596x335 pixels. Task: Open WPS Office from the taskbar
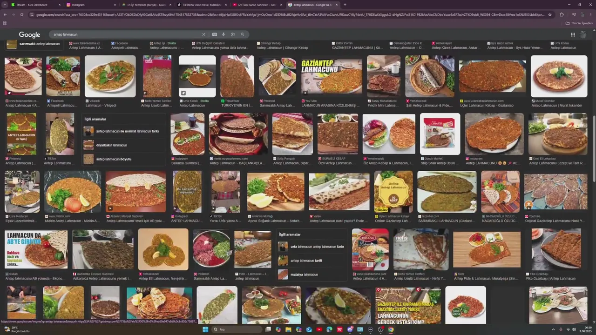click(339, 329)
